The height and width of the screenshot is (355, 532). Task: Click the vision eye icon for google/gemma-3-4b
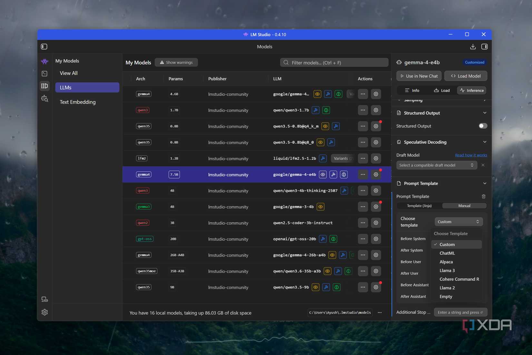[x=320, y=207]
